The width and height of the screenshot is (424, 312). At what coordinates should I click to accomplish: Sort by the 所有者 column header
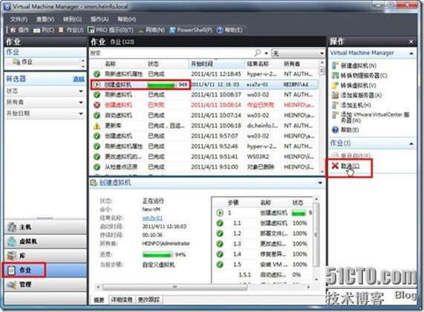pos(292,64)
